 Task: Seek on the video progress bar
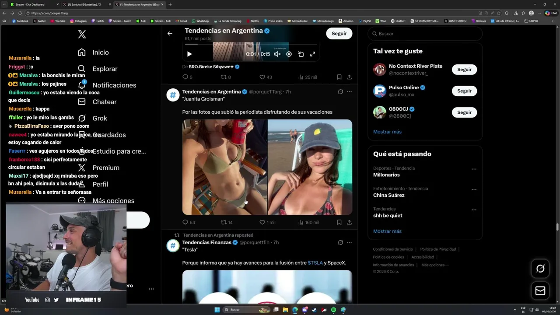point(251,44)
